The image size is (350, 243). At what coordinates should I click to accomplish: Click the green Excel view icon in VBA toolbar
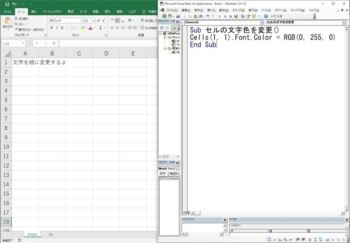pos(164,16)
